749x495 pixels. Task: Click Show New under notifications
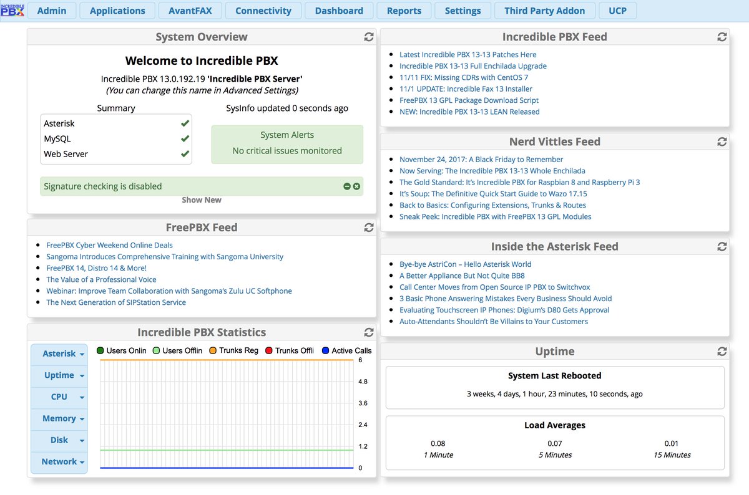(x=202, y=200)
